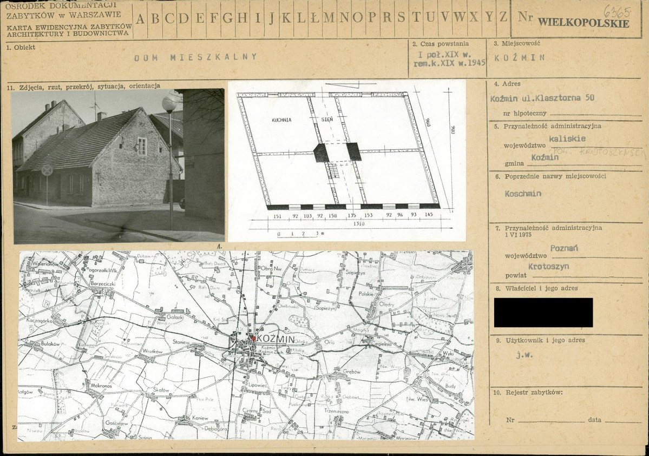The height and width of the screenshot is (456, 649).
Task: Click the letter Z index box
Action: point(503,18)
